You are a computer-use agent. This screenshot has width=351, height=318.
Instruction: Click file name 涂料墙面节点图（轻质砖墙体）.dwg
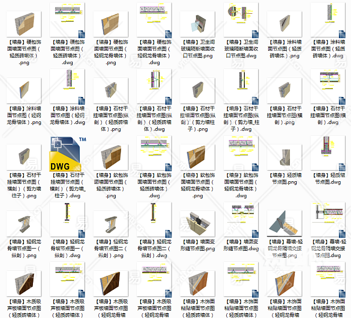pyautogui.click(x=328, y=49)
